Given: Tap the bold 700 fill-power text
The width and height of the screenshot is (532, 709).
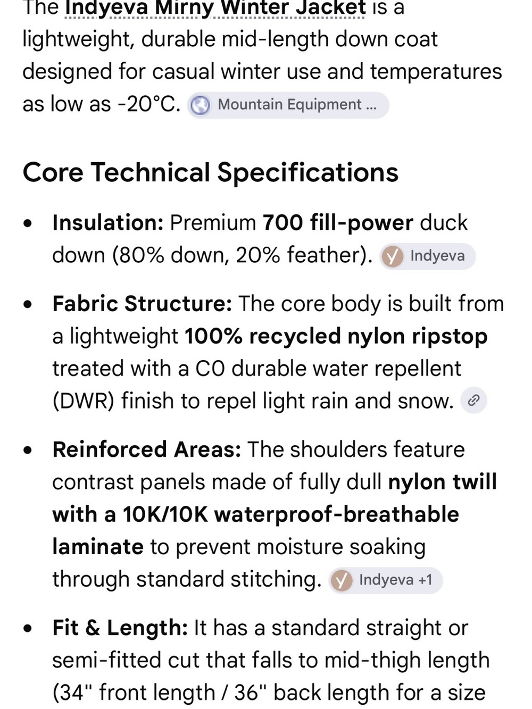Looking at the screenshot, I should [x=338, y=223].
